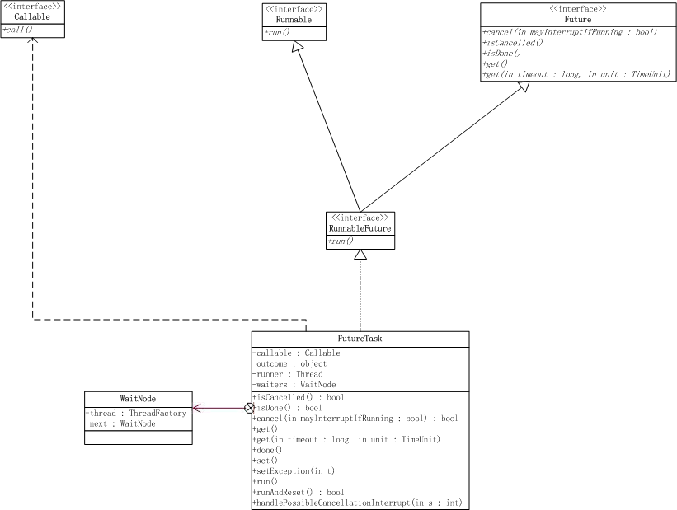The width and height of the screenshot is (677, 510).
Task: Click the +setException(in t) operation
Action: coord(294,471)
